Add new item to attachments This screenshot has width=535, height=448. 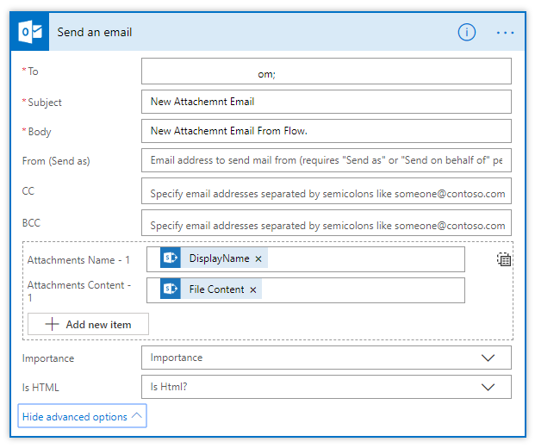click(x=88, y=324)
